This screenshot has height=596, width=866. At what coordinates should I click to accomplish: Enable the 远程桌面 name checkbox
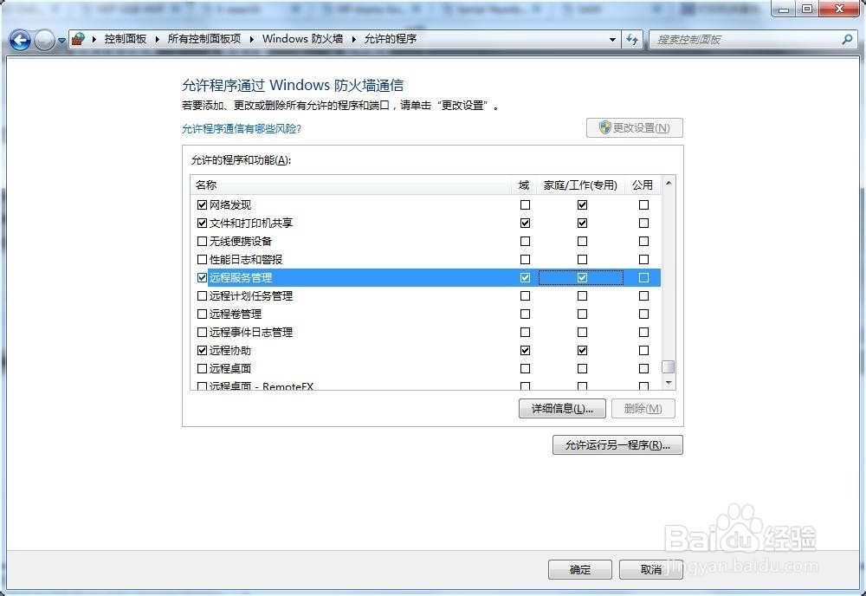coord(202,368)
